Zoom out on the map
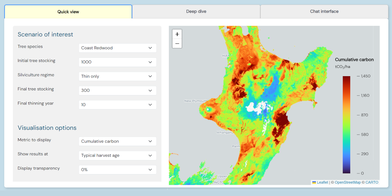The height and width of the screenshot is (196, 392). tap(177, 43)
